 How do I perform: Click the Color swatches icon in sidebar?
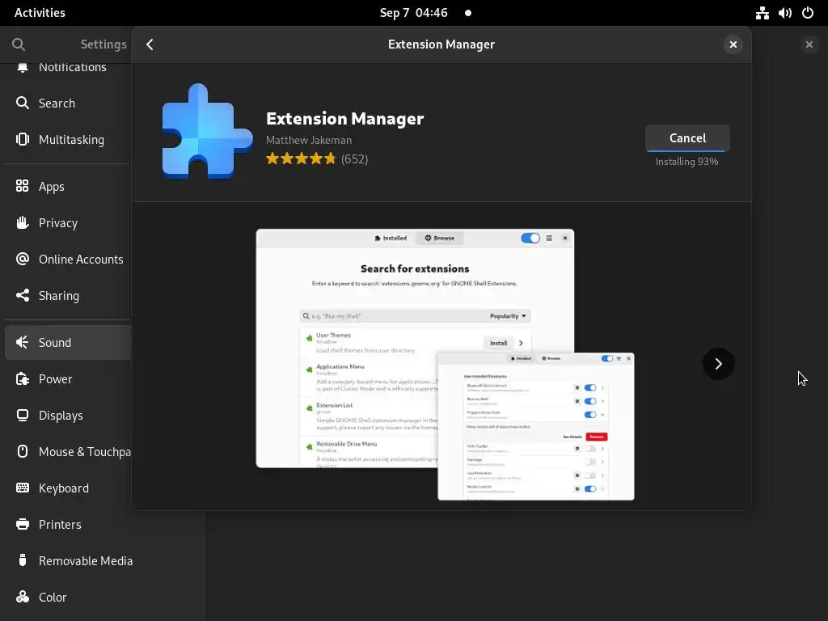point(22,597)
